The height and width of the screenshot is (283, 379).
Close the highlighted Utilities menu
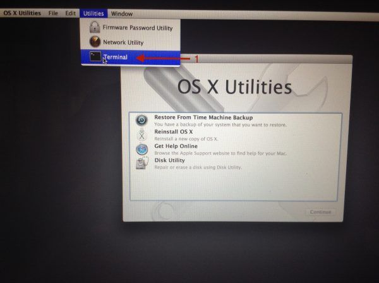tap(92, 13)
